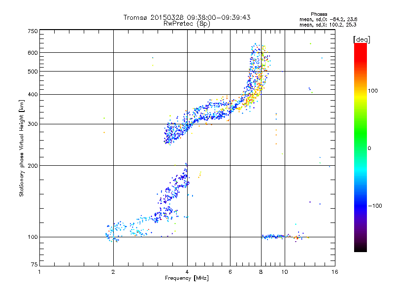Screen dimensions: 394x296
Task: Click the rainbow phase colorbar
Action: pos(361,148)
